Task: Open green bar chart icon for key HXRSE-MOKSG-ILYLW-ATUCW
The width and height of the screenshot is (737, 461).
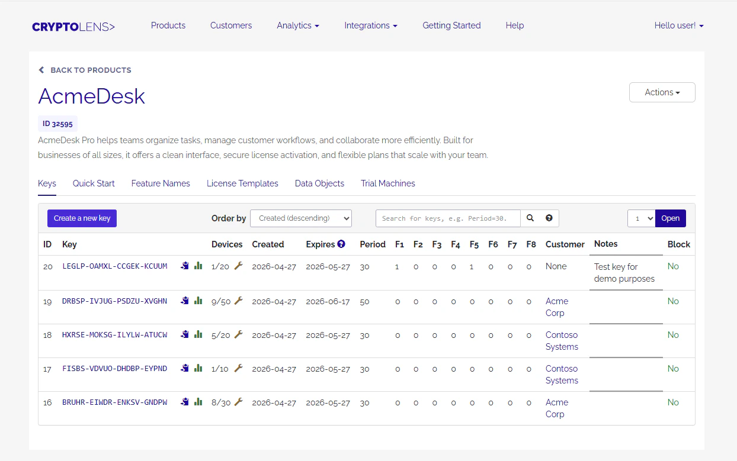Action: [198, 334]
